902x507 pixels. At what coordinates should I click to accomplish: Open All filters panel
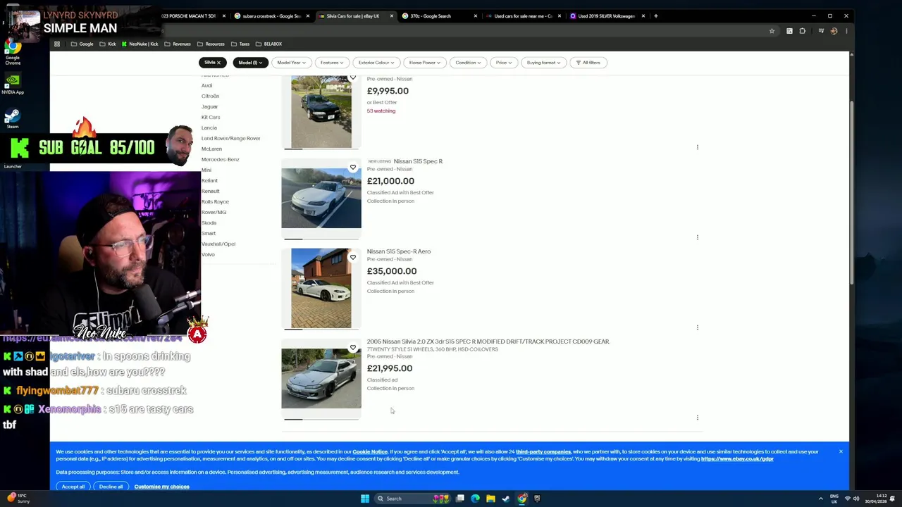click(588, 63)
